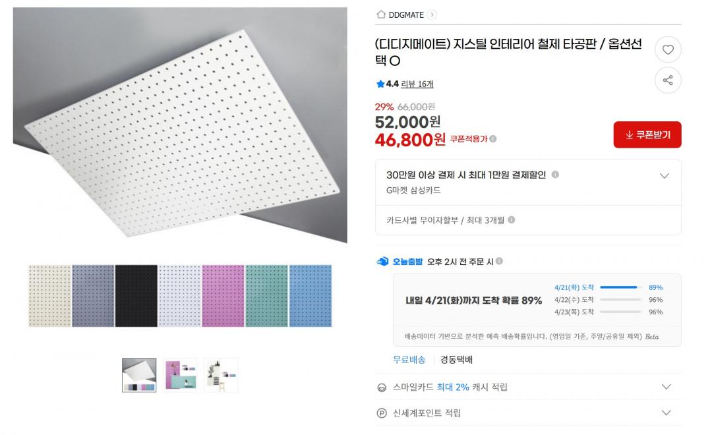Viewport: 712px width, 435px height.
Task: Click the DDGMATE store home icon
Action: [380, 14]
